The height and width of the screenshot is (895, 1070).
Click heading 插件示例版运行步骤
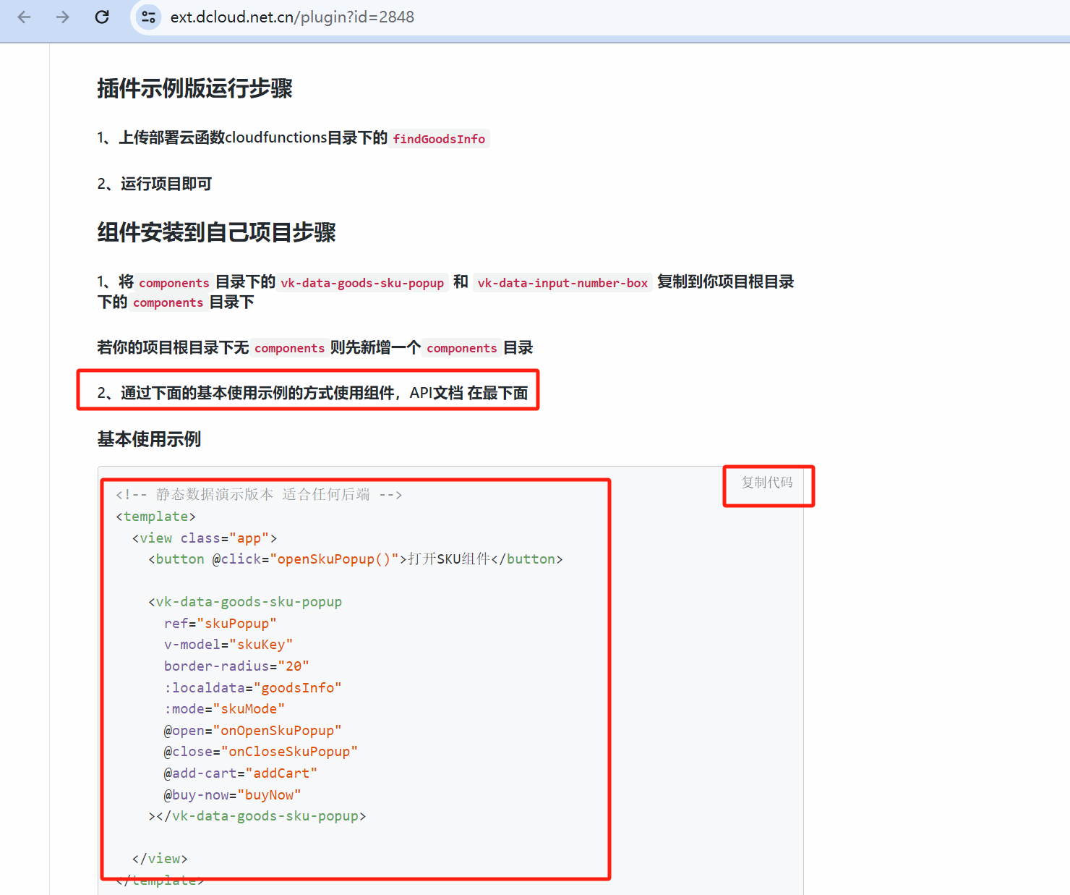point(194,88)
